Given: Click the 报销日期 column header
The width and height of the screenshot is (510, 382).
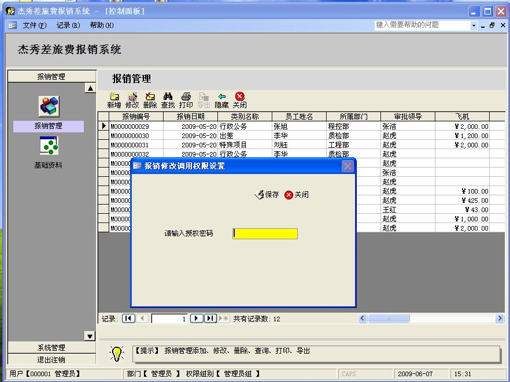Looking at the screenshot, I should coord(191,116).
